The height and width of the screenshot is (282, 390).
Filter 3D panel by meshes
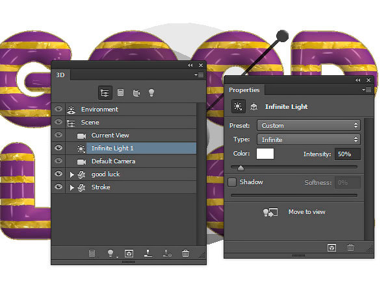point(121,93)
